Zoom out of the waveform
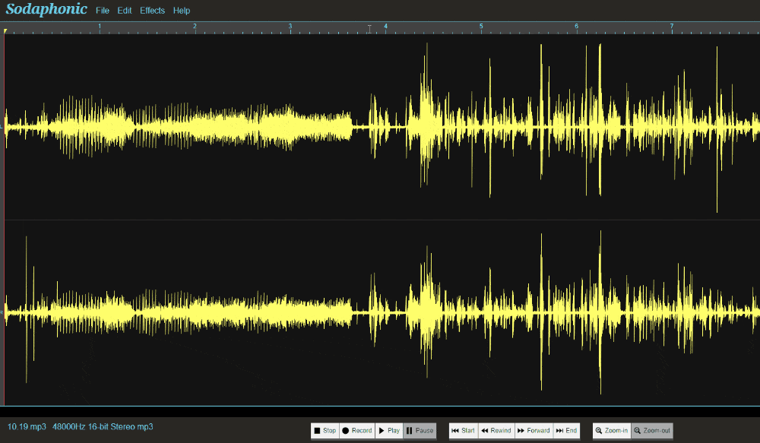 (x=651, y=431)
